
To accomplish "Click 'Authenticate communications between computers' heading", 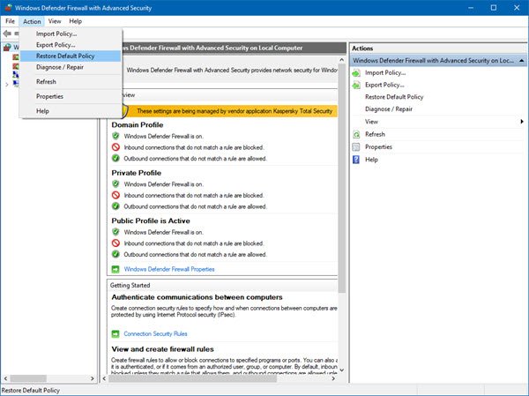I will [197, 297].
